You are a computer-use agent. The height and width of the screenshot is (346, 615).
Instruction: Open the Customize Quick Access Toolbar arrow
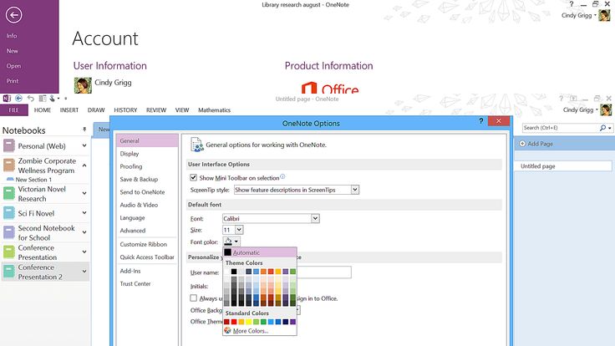tap(65, 99)
